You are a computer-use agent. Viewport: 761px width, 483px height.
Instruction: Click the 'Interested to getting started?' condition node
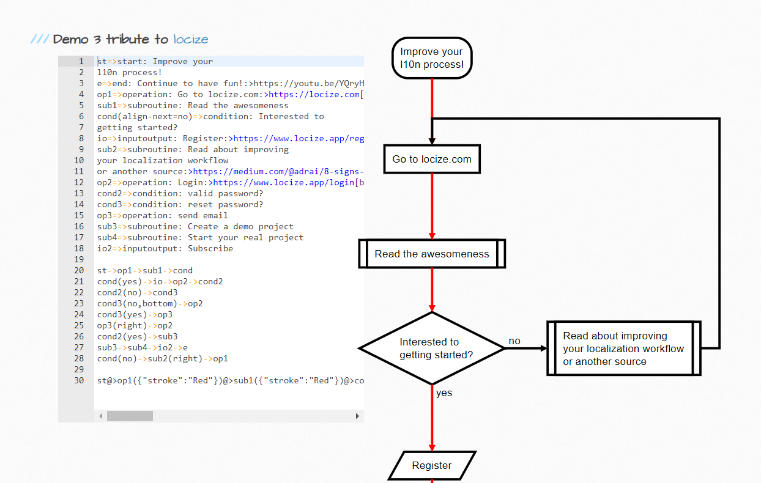point(432,348)
